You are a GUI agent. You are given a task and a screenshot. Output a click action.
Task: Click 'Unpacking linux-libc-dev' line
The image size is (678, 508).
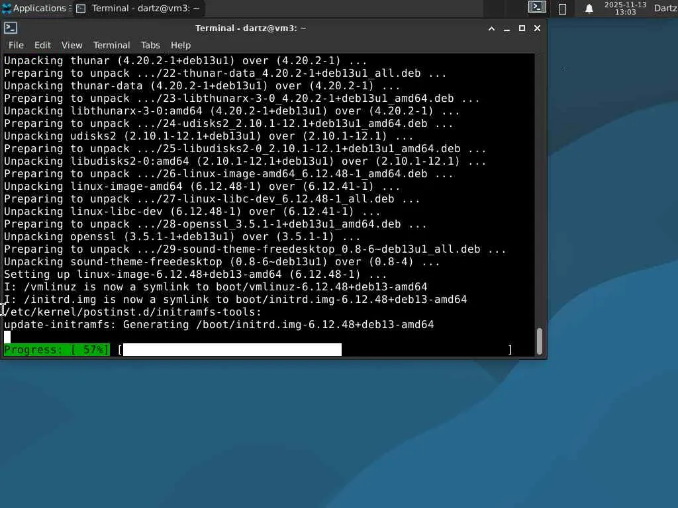pyautogui.click(x=192, y=212)
